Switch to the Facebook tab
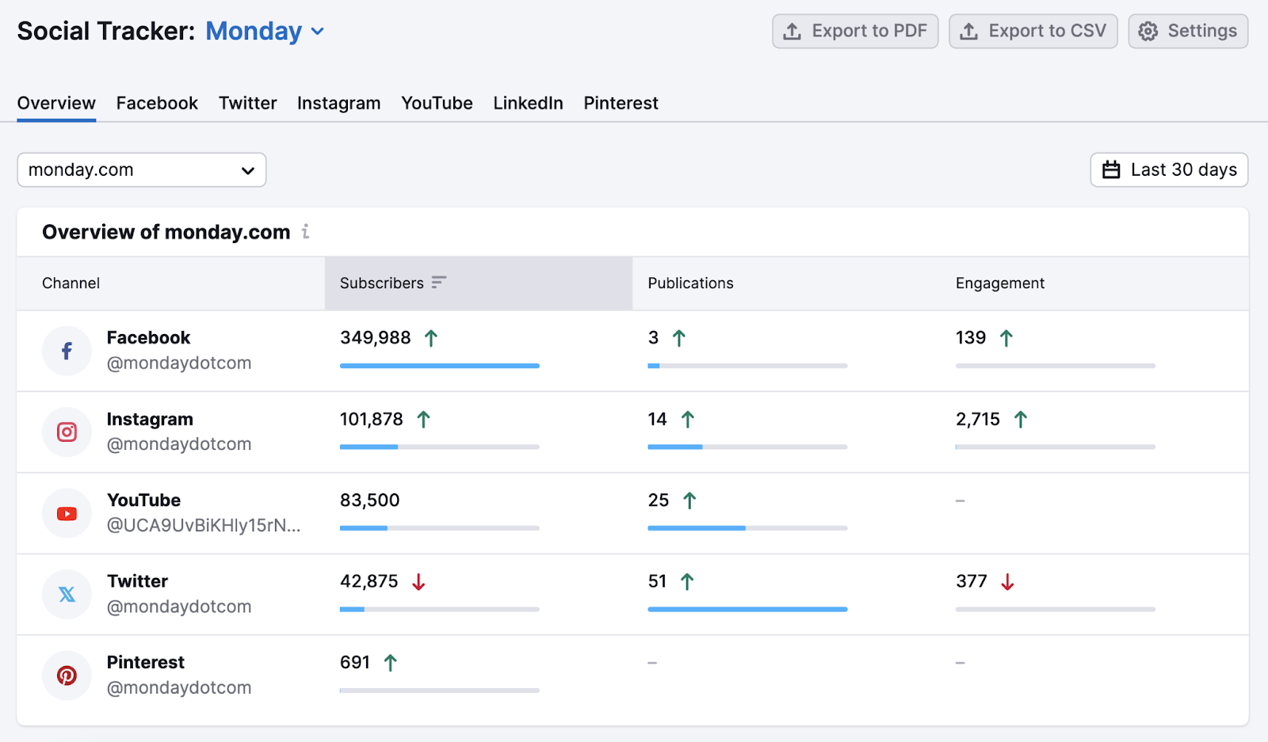Image resolution: width=1268 pixels, height=742 pixels. tap(157, 103)
